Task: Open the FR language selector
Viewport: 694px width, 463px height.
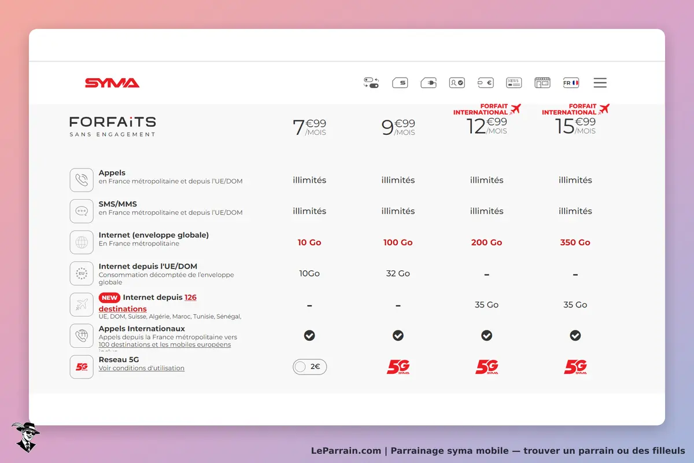Action: 571,83
